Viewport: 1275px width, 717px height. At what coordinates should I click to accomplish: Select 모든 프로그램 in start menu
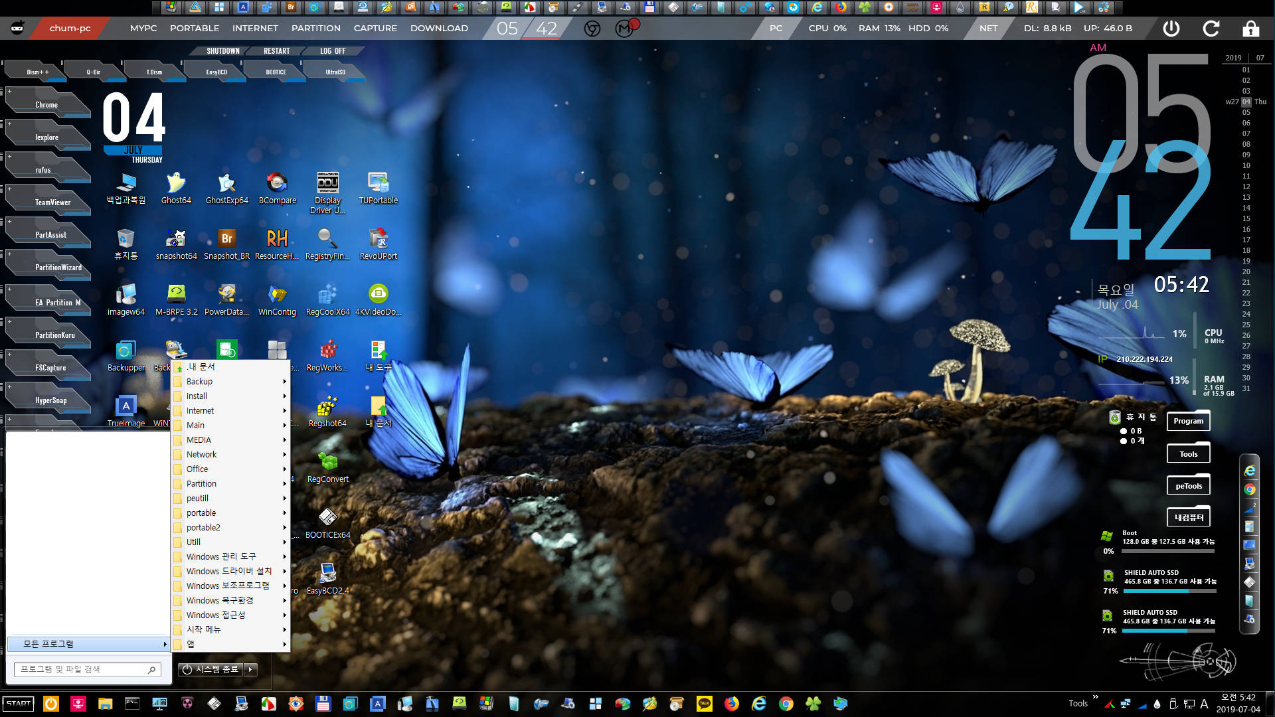click(x=89, y=644)
